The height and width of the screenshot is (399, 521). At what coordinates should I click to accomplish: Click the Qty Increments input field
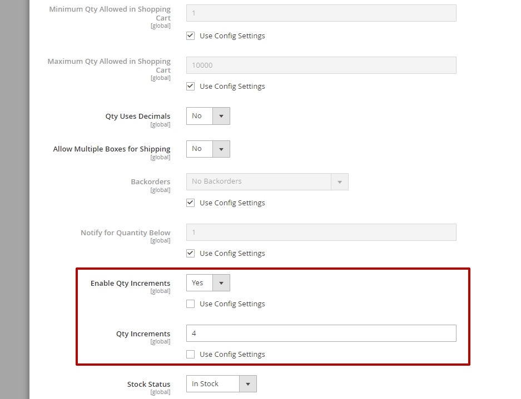pos(321,334)
